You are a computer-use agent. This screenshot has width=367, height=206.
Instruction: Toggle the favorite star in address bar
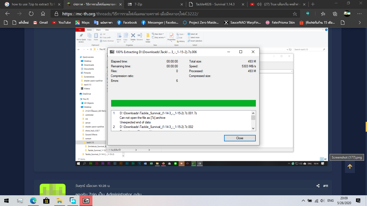pyautogui.click(x=295, y=14)
